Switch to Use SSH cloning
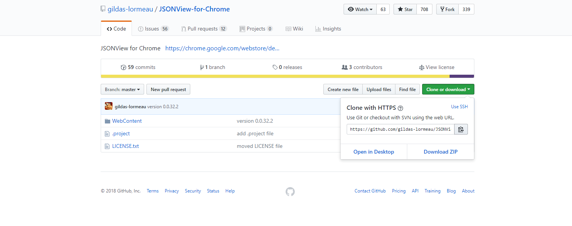 click(x=460, y=107)
